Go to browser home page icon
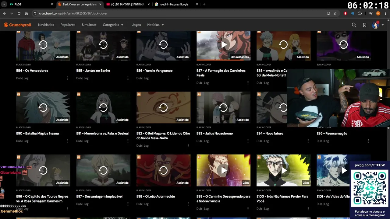Screen dimensions: 390x219 [26, 13]
